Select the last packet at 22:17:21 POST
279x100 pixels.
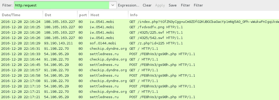coord(139,97)
